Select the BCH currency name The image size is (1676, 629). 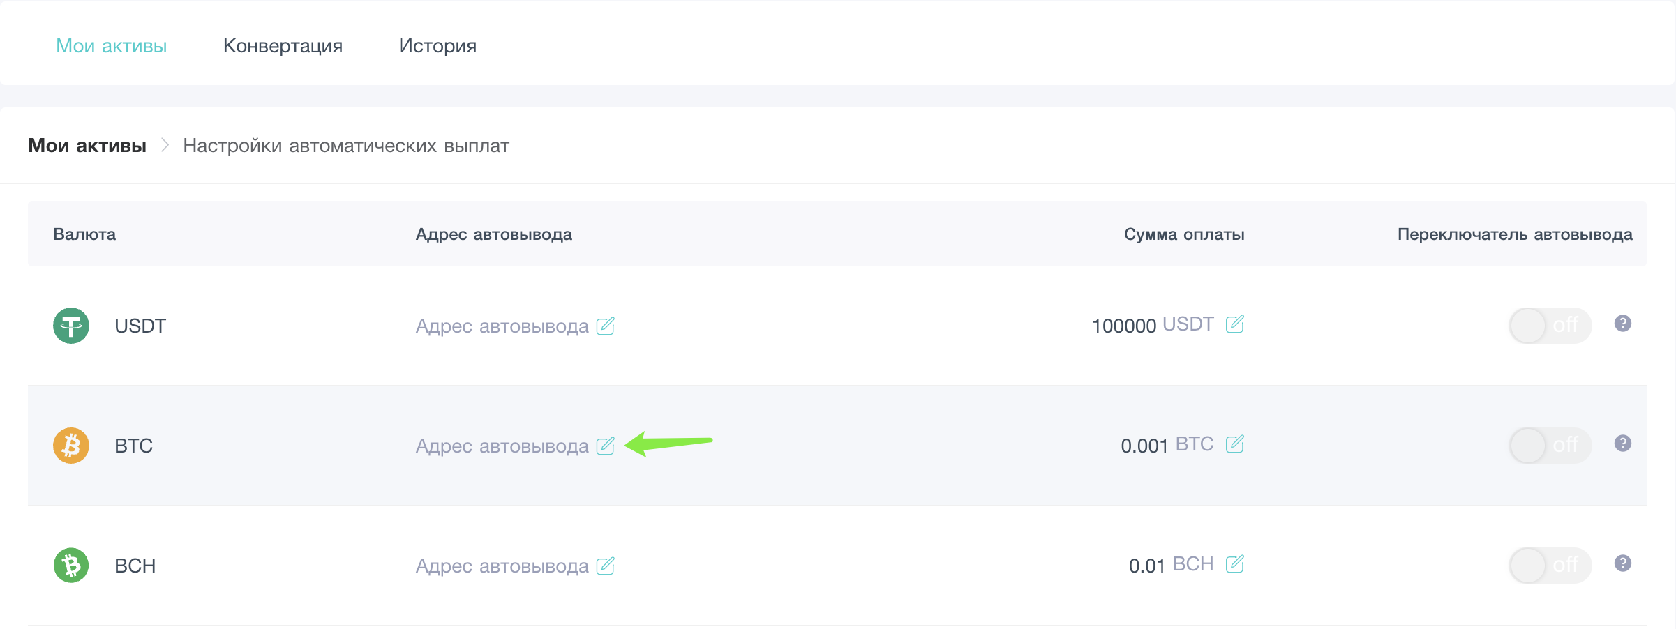coord(135,566)
